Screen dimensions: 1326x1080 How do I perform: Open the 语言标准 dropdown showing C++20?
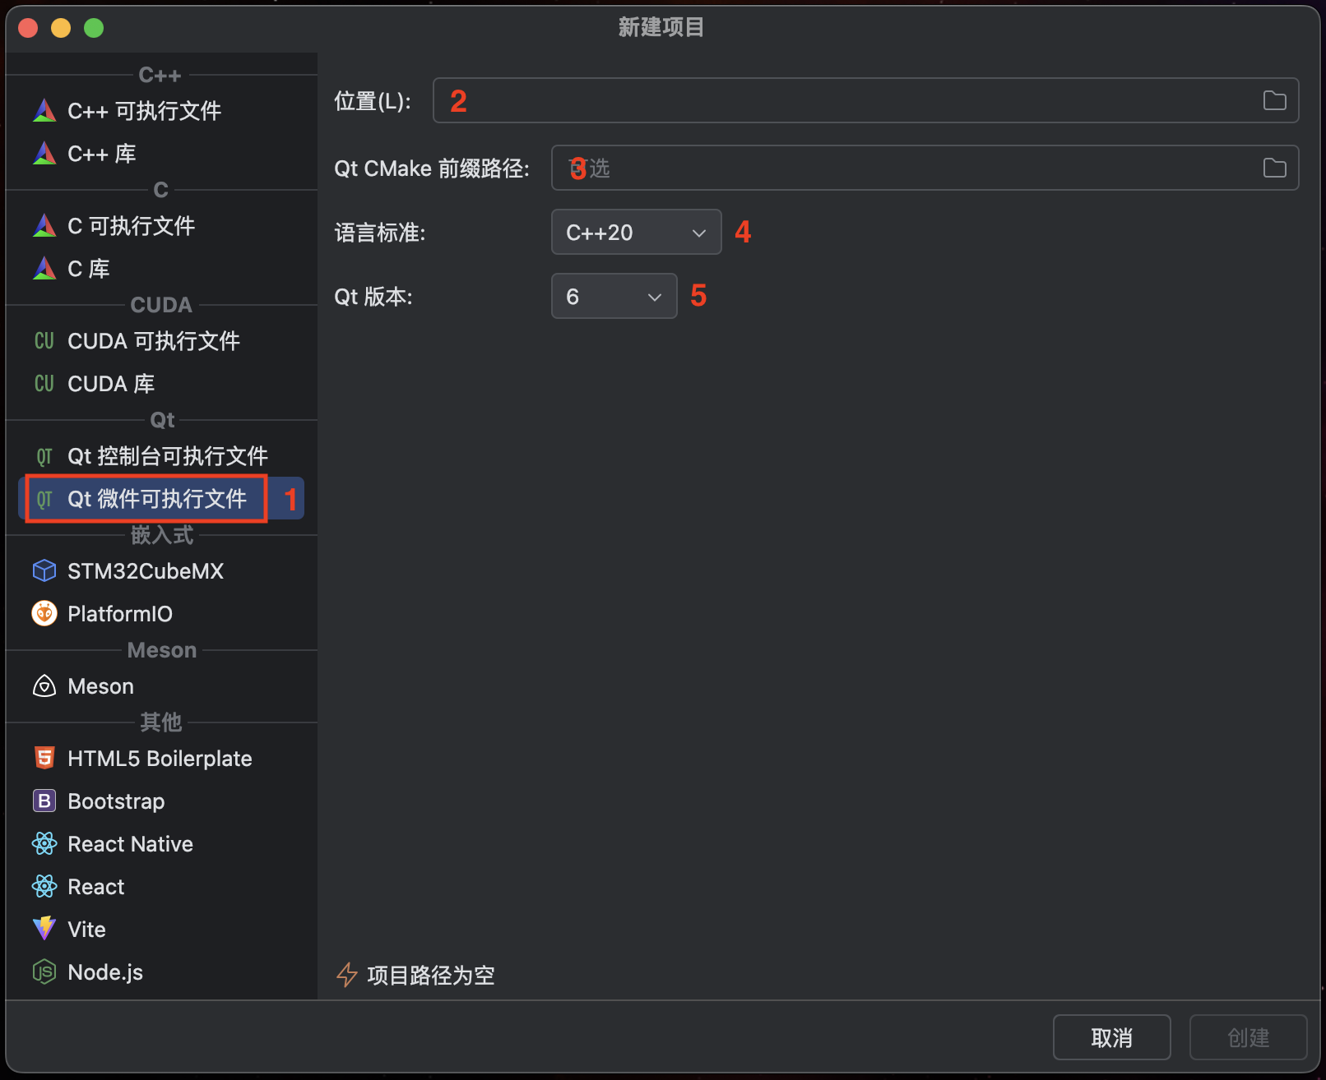point(635,232)
